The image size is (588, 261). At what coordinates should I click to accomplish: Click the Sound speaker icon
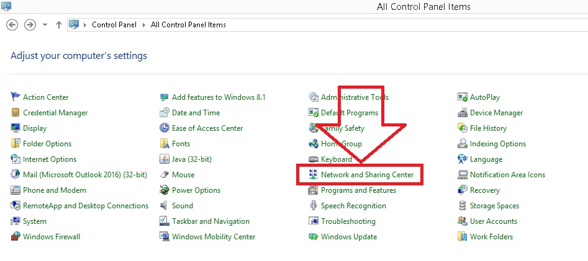tap(165, 206)
